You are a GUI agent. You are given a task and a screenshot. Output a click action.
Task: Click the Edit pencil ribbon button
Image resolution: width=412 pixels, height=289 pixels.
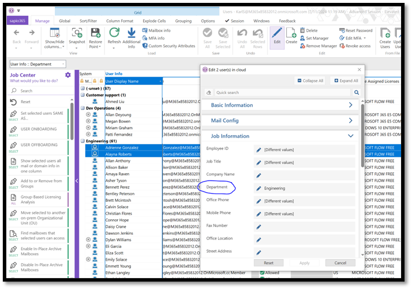tap(277, 38)
